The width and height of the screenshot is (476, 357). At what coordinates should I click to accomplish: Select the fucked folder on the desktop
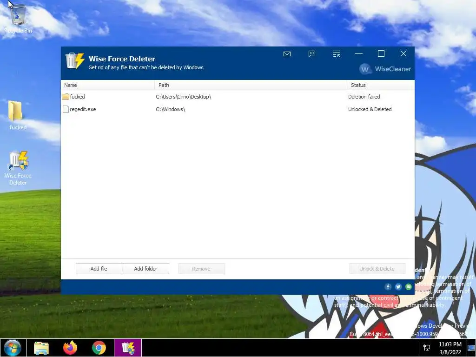click(18, 115)
